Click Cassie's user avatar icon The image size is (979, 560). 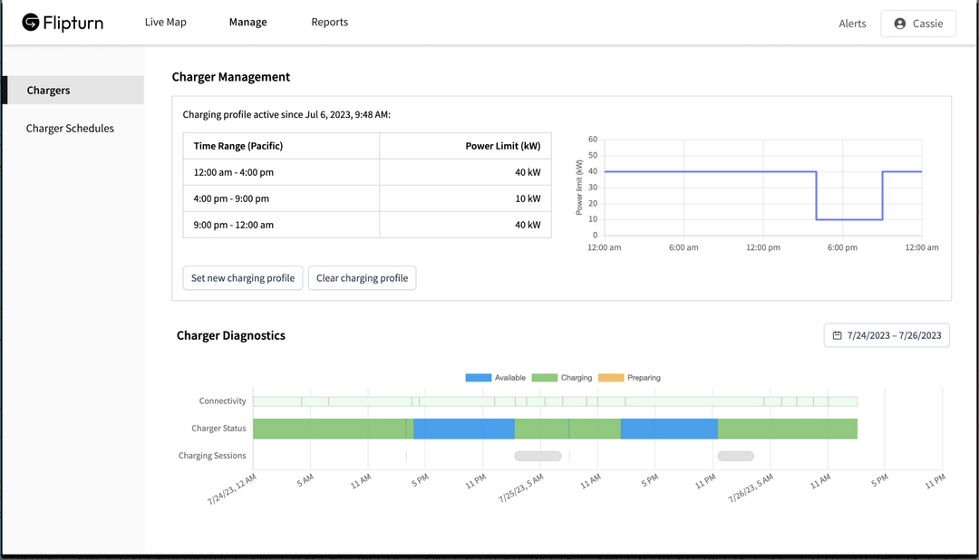[x=899, y=24]
